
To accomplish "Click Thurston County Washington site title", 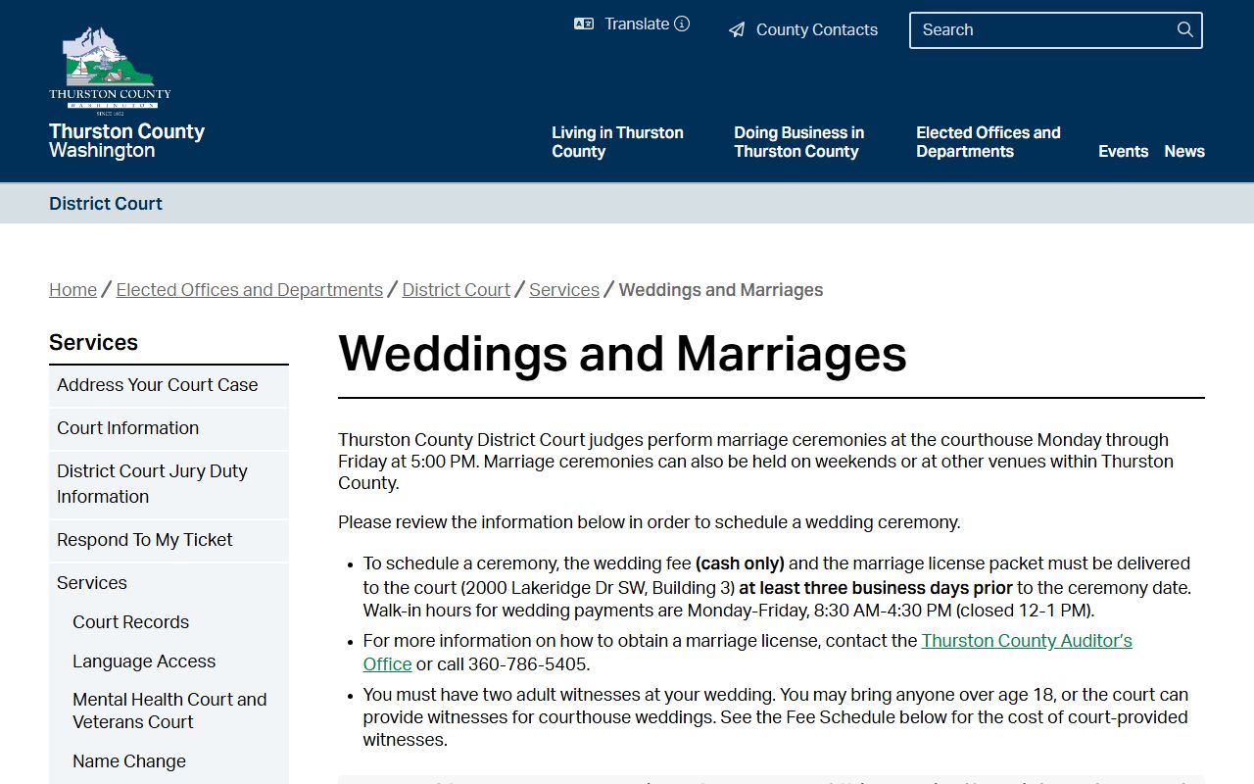I will point(126,140).
